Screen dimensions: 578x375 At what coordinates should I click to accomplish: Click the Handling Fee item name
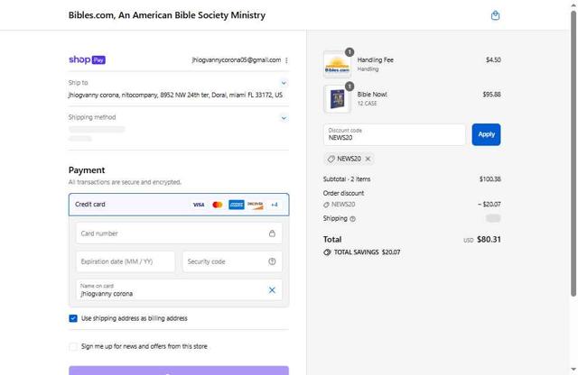376,60
